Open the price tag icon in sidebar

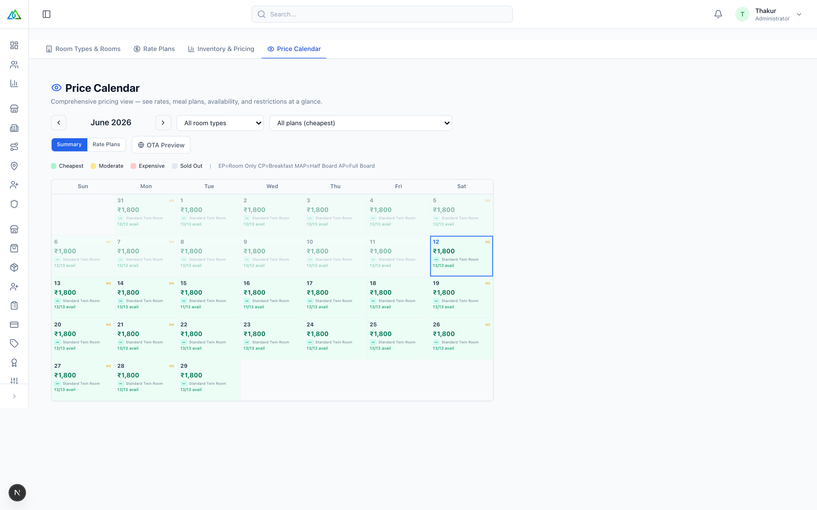point(14,343)
